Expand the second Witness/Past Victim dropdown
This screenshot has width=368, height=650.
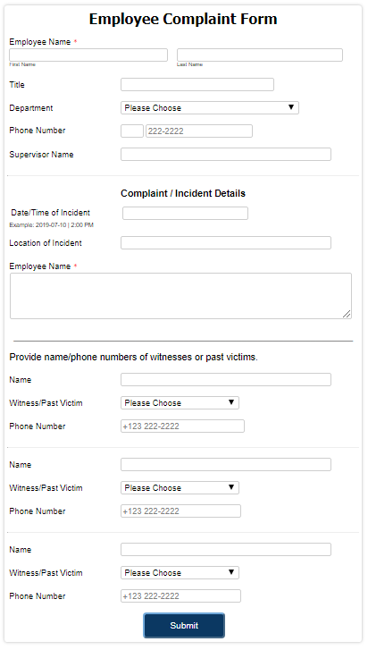click(180, 488)
